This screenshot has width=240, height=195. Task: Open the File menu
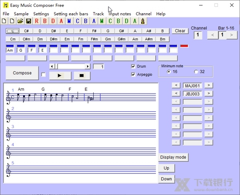(6, 14)
